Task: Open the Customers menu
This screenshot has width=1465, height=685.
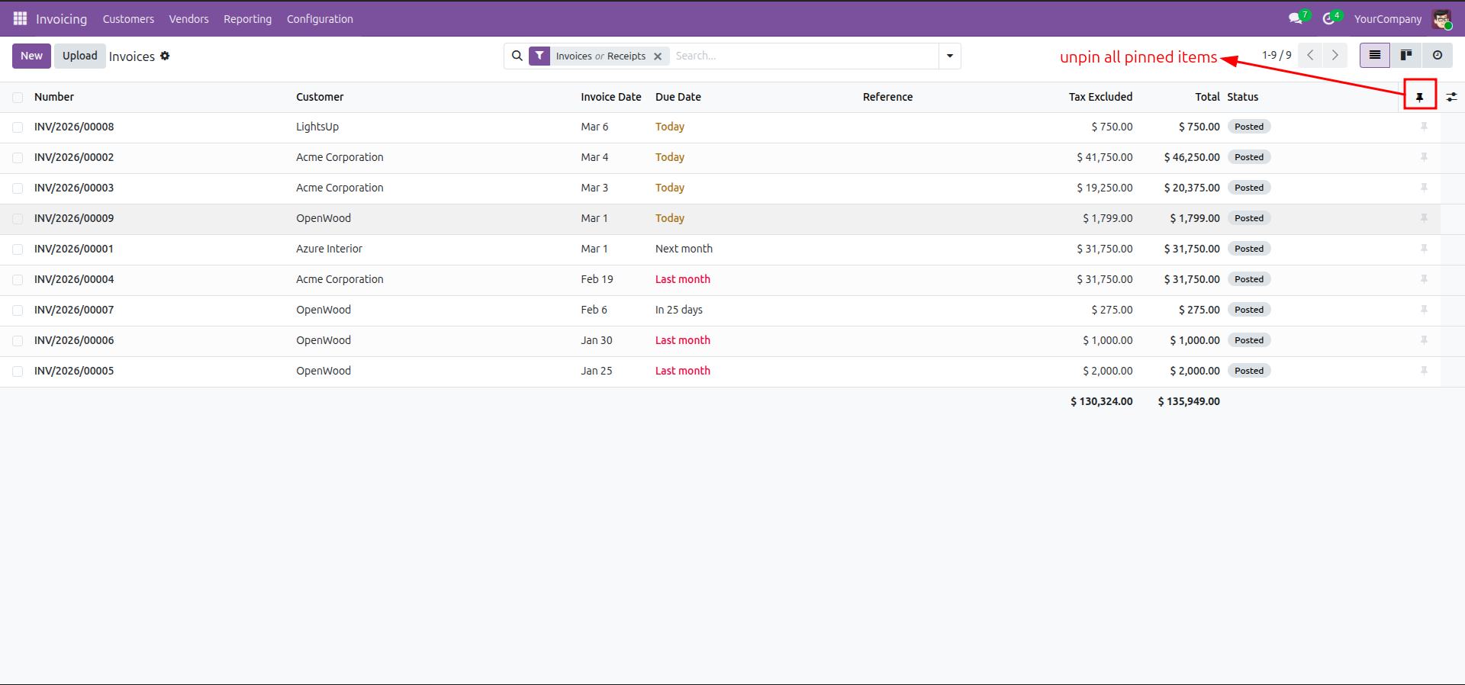Action: [x=128, y=19]
